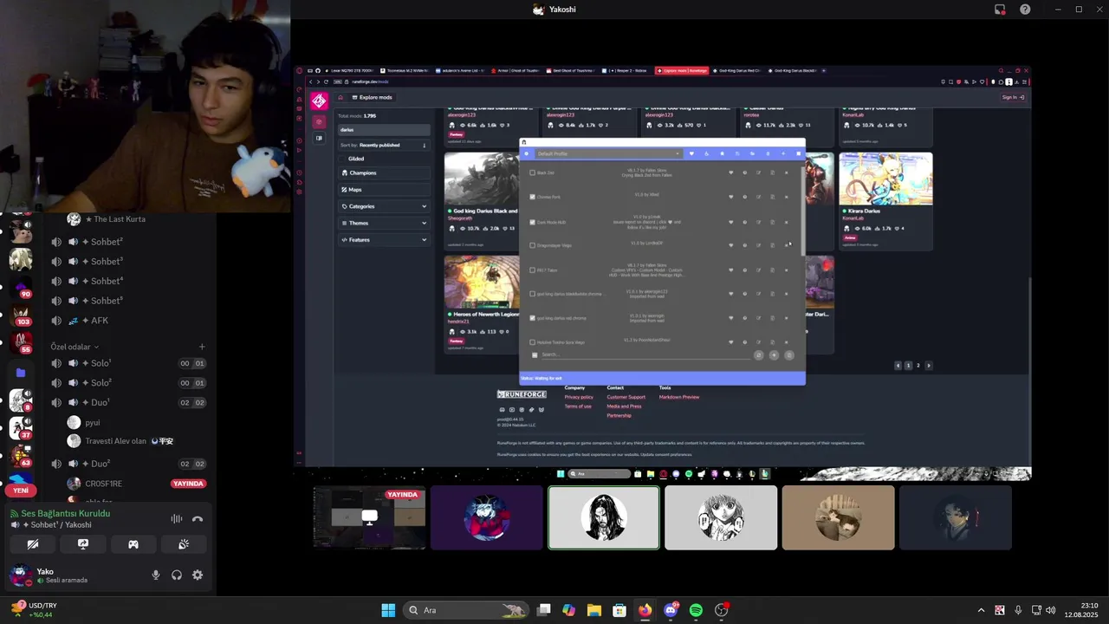Open Discord inbox icon in title bar
The image size is (1109, 624).
(1000, 10)
